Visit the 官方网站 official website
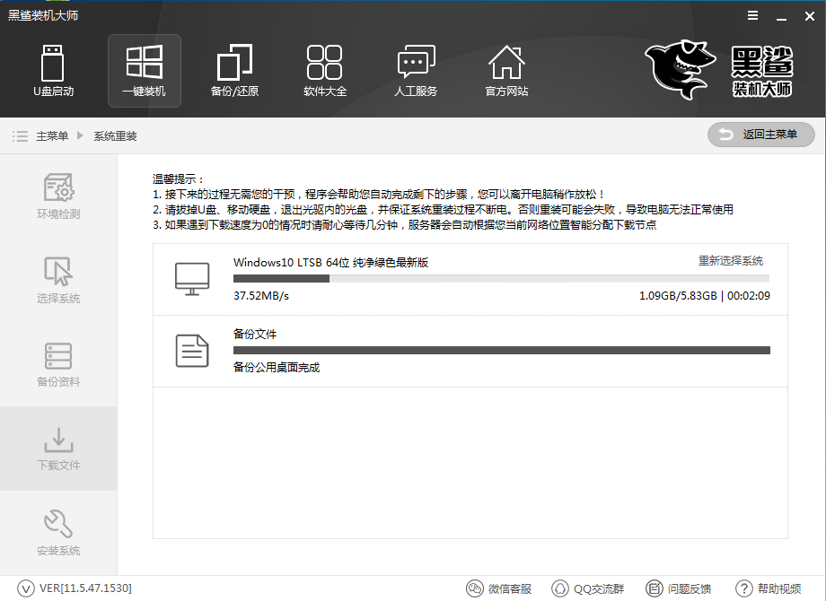Image resolution: width=826 pixels, height=601 pixels. click(506, 71)
